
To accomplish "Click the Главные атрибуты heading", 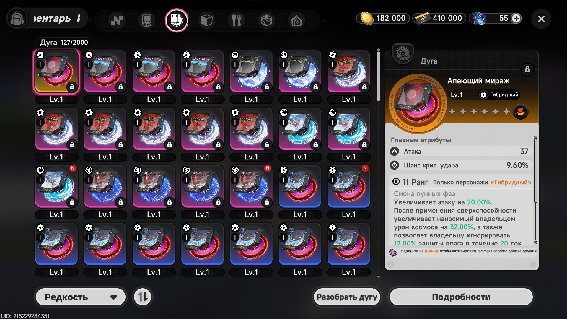I will (x=421, y=140).
